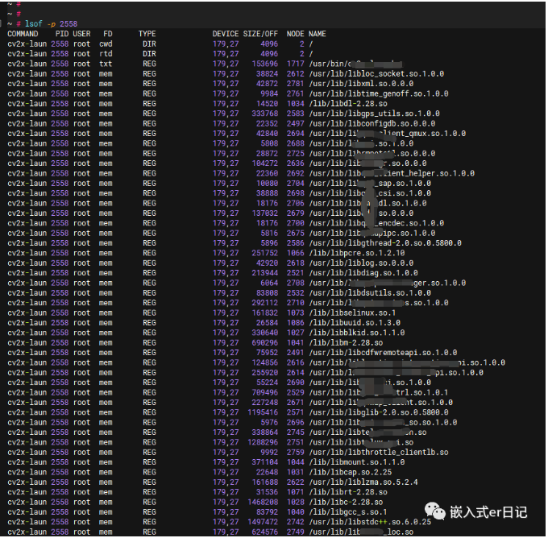Screen dimensions: 548x538
Task: Click path /usr/lib/libthrottle_clientlb.so
Action: 379,452
